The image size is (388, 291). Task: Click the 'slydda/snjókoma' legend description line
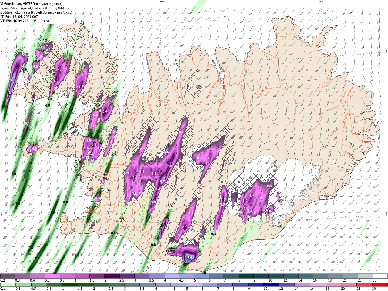point(35,12)
